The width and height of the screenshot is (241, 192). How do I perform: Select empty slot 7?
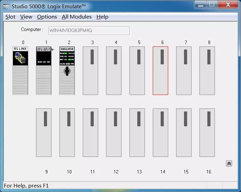pyautogui.click(x=184, y=71)
